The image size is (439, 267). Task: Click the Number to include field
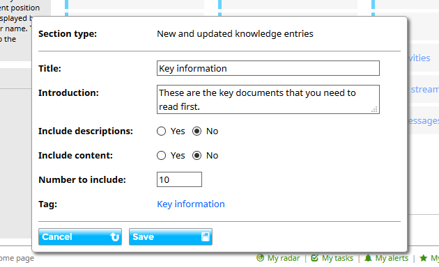(x=179, y=179)
